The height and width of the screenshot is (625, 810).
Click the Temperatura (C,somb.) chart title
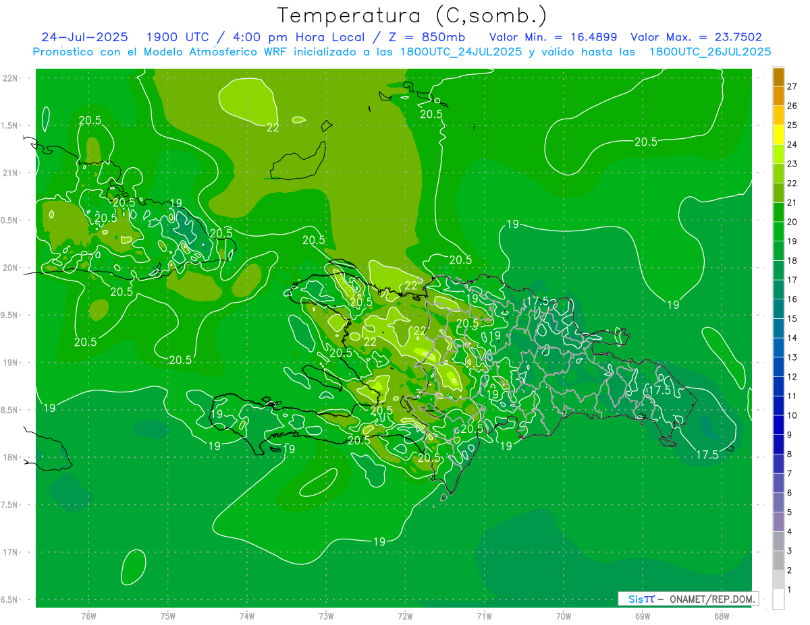[x=412, y=15]
